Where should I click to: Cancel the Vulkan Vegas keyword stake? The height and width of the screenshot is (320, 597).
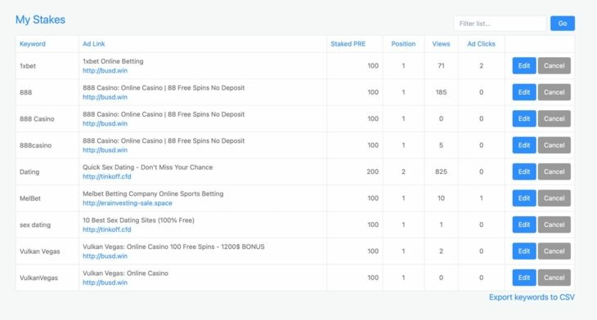click(x=554, y=251)
